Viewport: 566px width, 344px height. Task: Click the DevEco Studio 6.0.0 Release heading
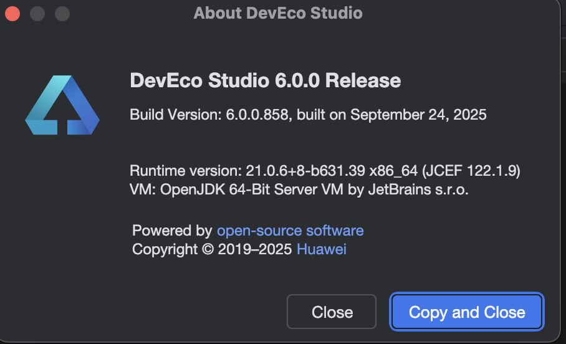(x=265, y=80)
